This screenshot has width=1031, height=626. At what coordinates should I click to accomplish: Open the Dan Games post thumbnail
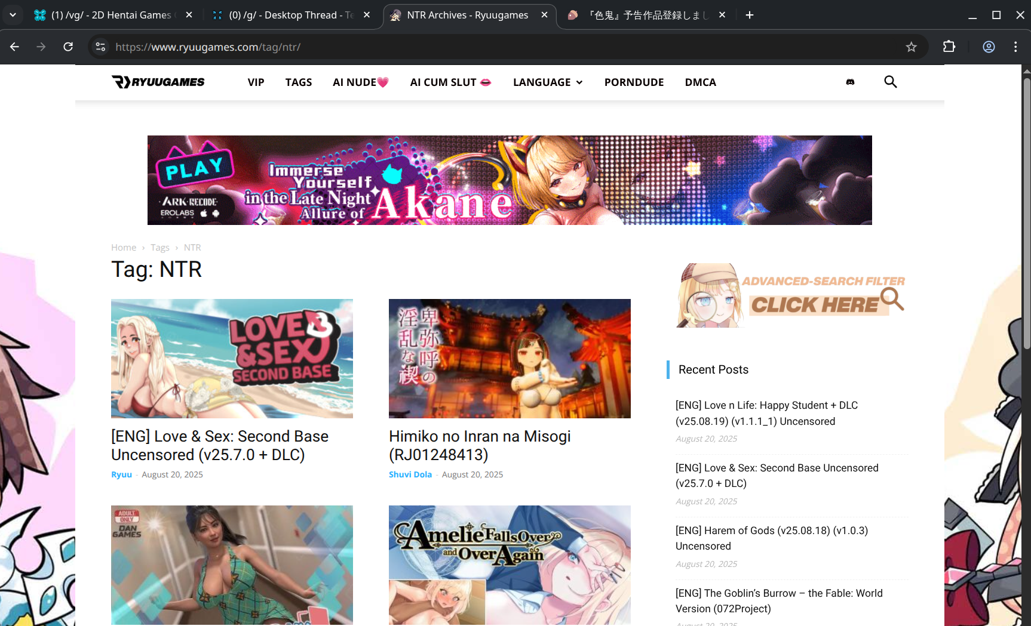point(232,565)
